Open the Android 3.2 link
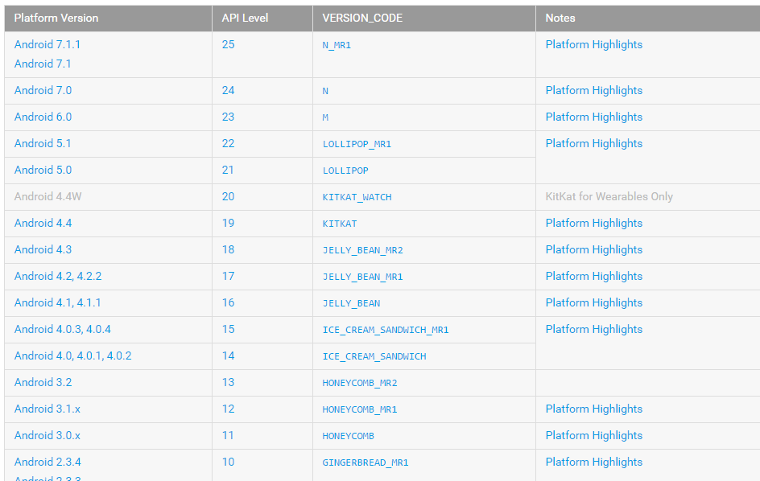760x481 pixels. [43, 383]
